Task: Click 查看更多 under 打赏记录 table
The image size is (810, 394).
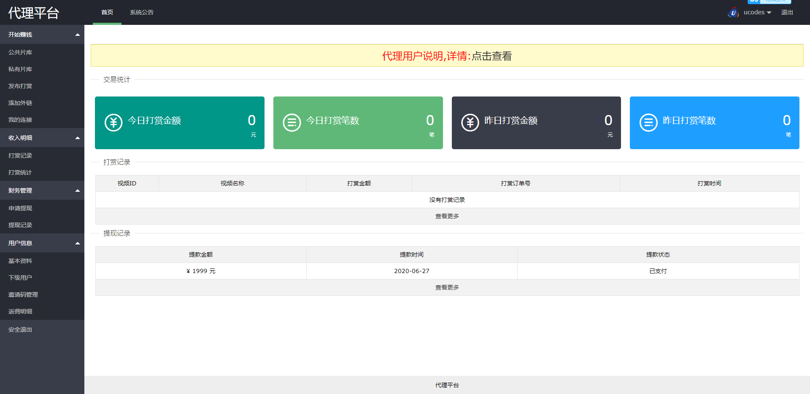Action: [x=447, y=216]
